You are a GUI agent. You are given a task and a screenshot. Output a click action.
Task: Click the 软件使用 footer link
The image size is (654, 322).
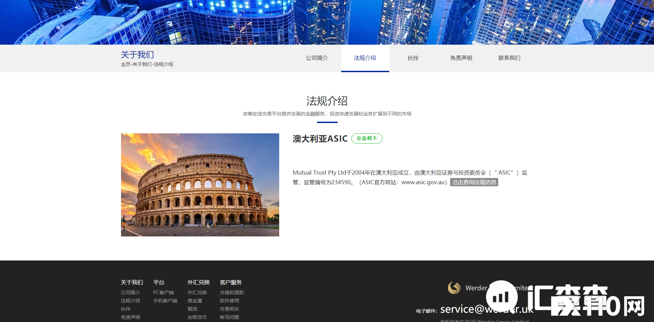pyautogui.click(x=230, y=300)
